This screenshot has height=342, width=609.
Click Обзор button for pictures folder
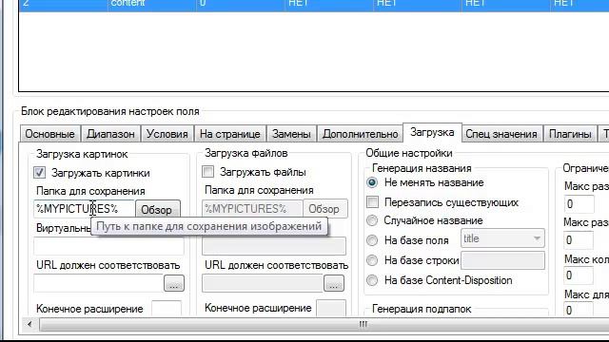coord(158,210)
